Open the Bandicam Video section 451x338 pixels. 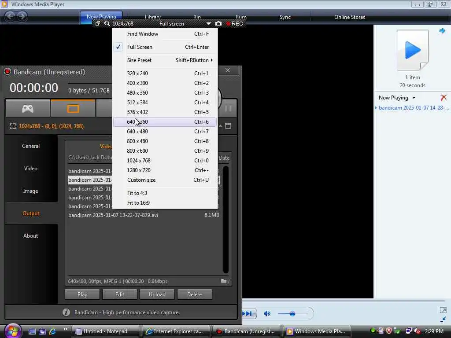(31, 169)
